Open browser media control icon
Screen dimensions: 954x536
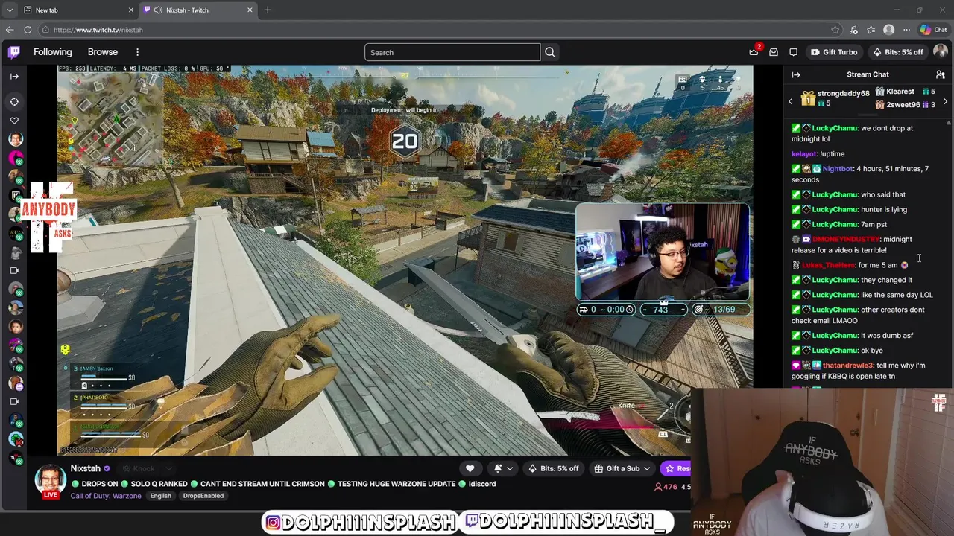pos(853,30)
